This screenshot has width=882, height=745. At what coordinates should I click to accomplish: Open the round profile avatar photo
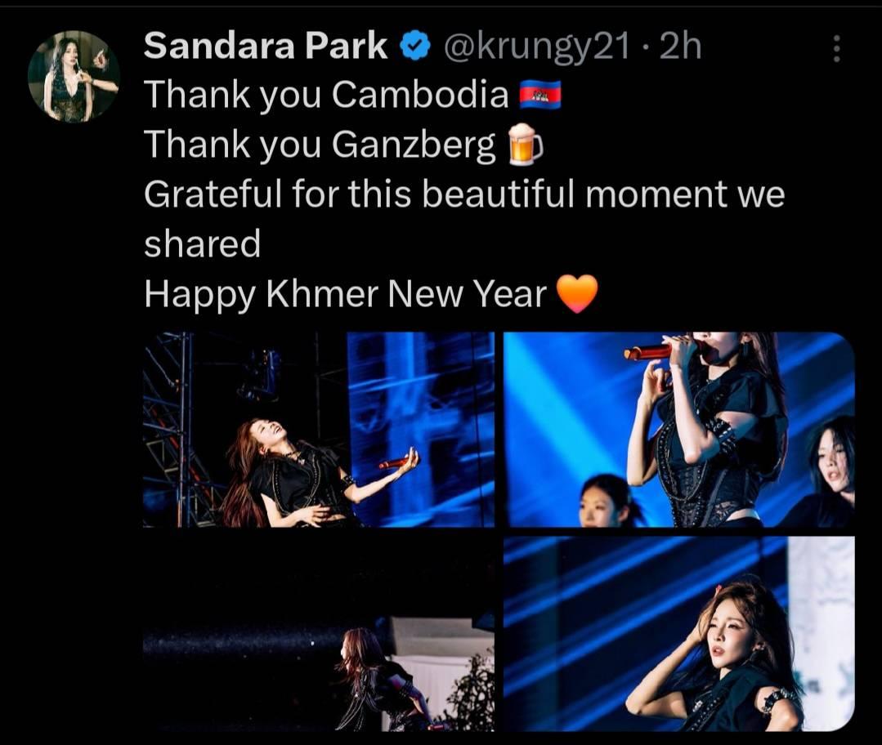click(x=74, y=77)
